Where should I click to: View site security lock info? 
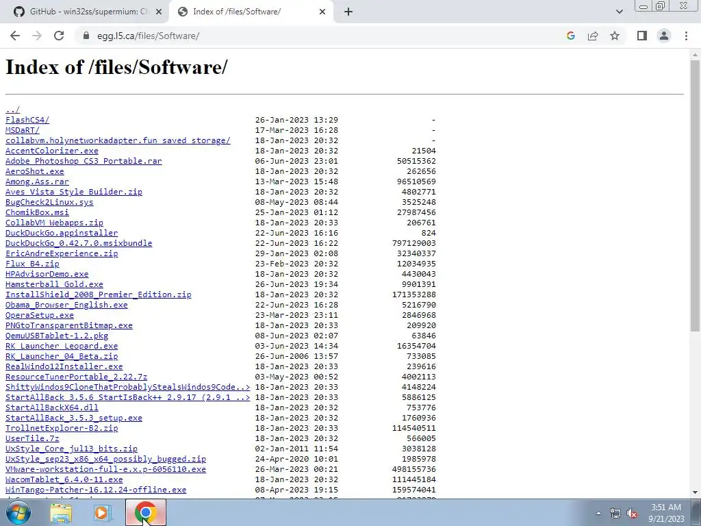click(x=86, y=36)
